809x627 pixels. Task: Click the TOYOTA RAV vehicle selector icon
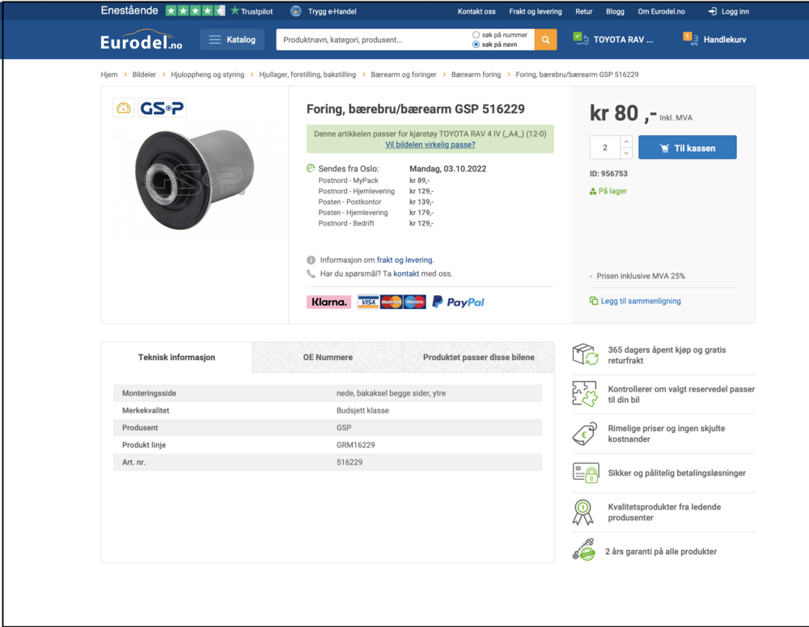coord(580,39)
